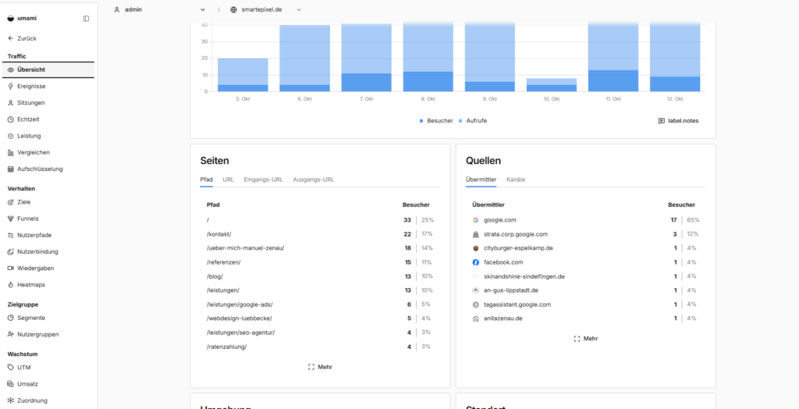Click the /leistungen/seo-agentur/ path row
This screenshot has height=409, width=799.
click(x=320, y=333)
